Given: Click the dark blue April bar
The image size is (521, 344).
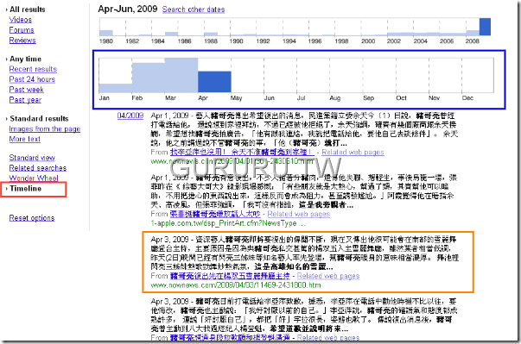Looking at the screenshot, I should (x=214, y=82).
